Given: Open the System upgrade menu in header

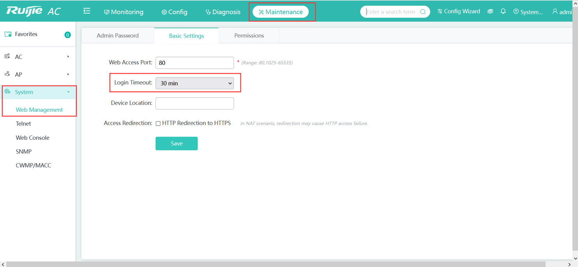Looking at the screenshot, I should 528,12.
